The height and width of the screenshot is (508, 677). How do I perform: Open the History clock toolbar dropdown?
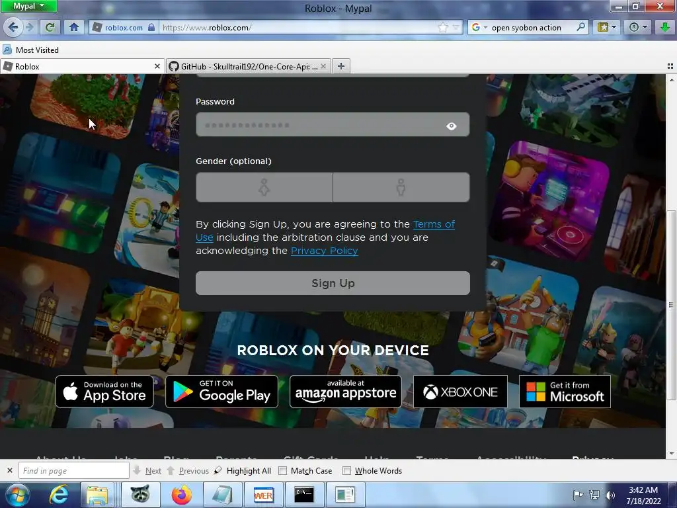tap(638, 27)
